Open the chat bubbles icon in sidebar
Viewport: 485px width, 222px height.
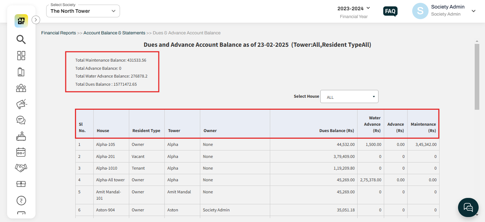(21, 120)
